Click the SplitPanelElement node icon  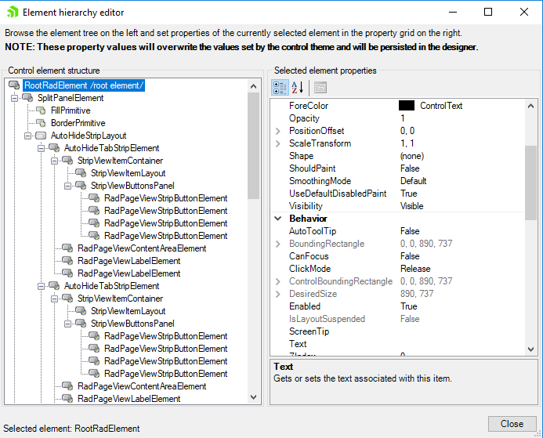click(x=27, y=98)
